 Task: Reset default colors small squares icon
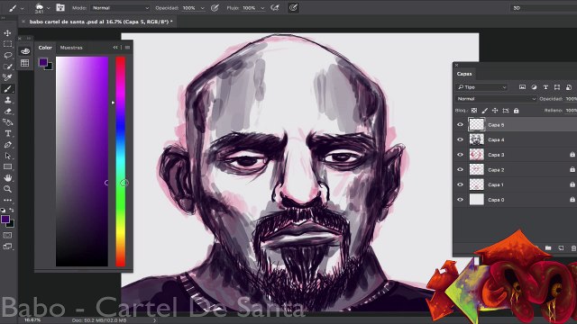[4, 210]
